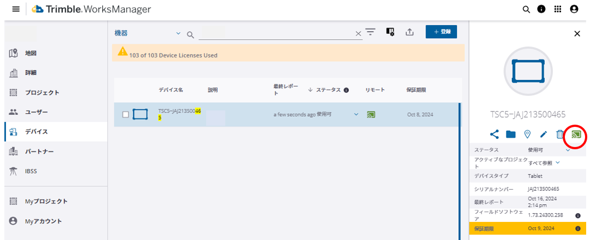Open the プロジェクト sidebar menu item
The width and height of the screenshot is (590, 240).
click(42, 92)
